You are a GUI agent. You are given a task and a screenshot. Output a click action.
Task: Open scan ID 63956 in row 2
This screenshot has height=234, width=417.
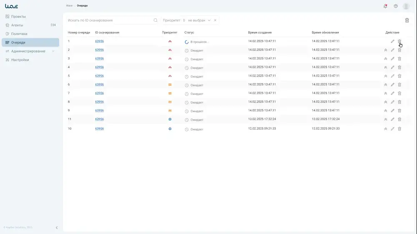point(100,50)
